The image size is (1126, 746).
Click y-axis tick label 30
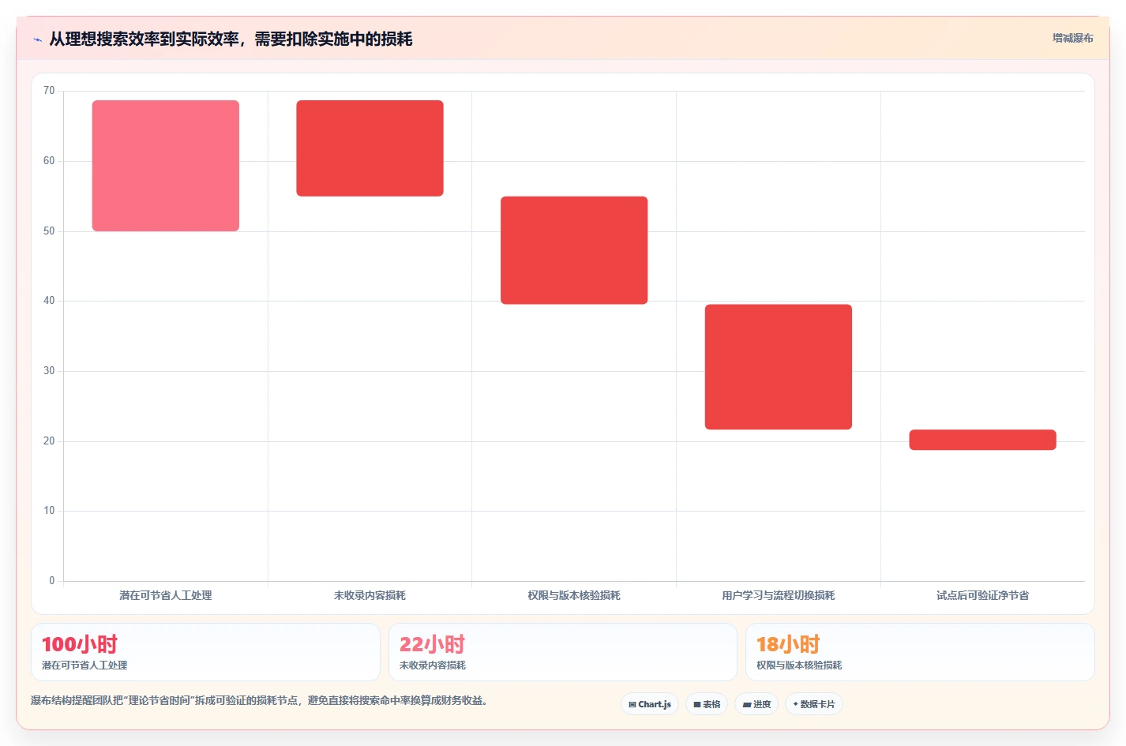click(x=49, y=371)
